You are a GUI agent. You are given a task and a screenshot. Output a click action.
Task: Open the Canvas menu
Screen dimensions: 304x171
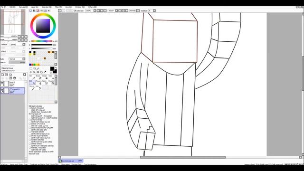[x=23, y=7]
